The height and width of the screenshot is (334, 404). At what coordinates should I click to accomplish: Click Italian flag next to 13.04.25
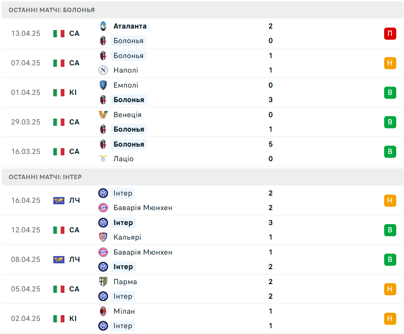click(59, 33)
